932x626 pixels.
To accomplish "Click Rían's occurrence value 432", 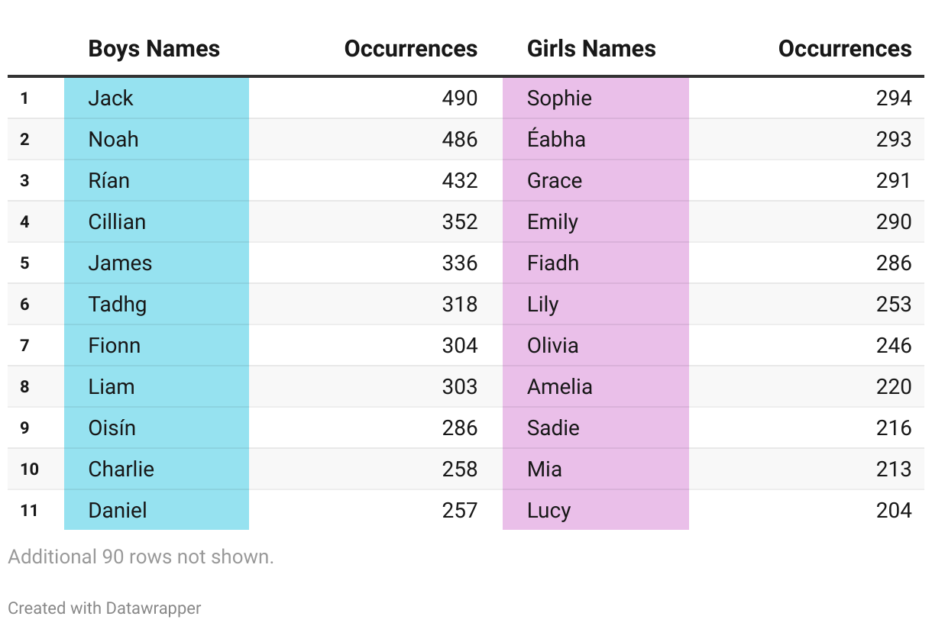I will pos(460,180).
